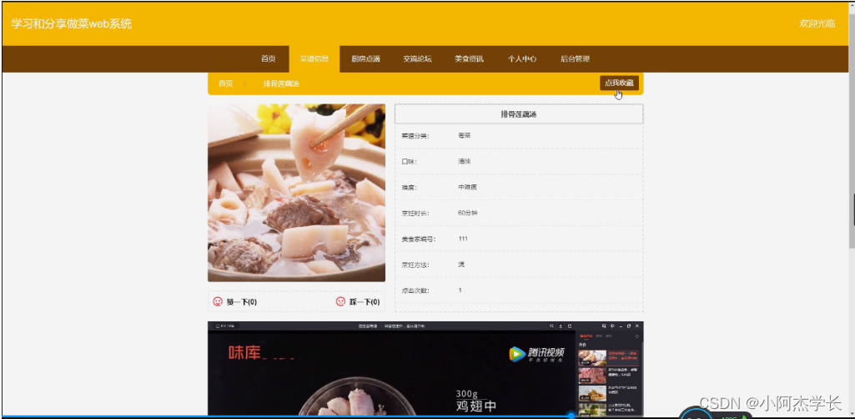Click the 欢迎光临 text in the header
The image size is (855, 419).
coord(817,23)
